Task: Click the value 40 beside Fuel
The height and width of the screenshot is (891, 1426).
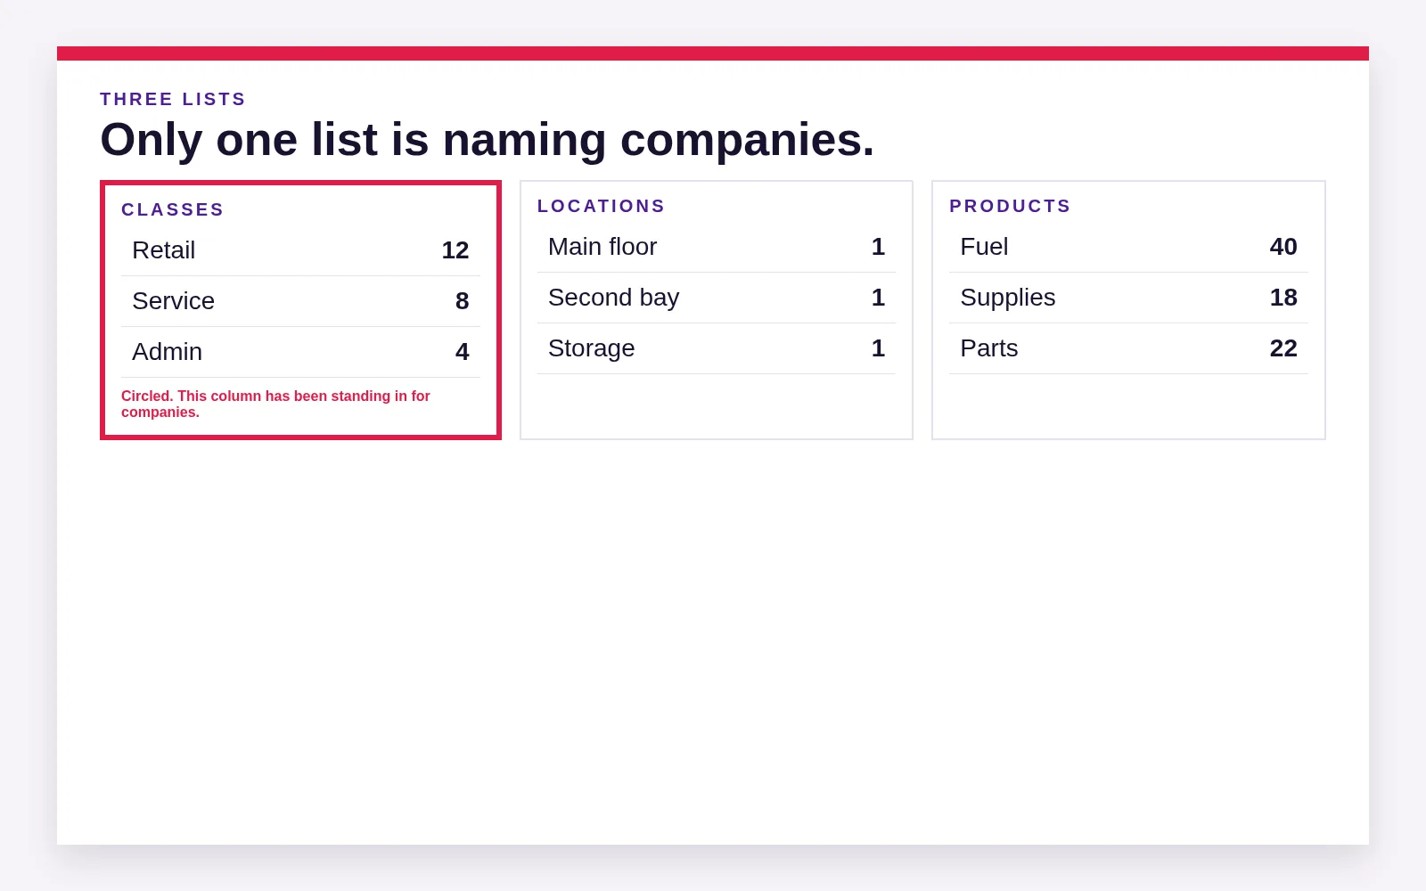Action: tap(1283, 247)
